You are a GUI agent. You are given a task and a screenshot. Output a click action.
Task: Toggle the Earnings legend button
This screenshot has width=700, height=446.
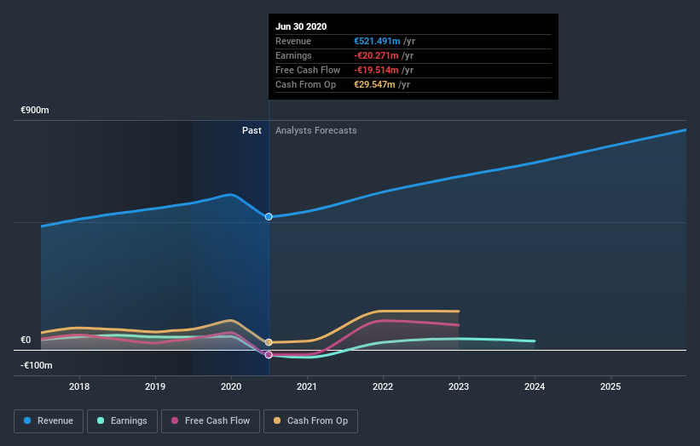[x=122, y=421]
